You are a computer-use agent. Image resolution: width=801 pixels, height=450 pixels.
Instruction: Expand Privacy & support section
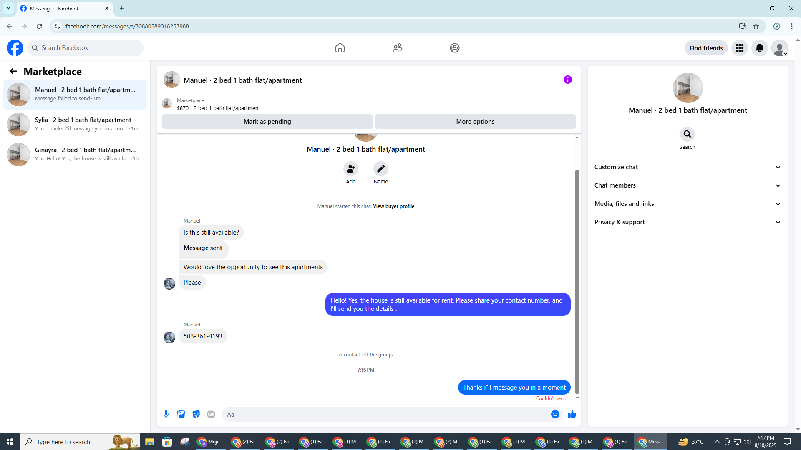point(687,222)
